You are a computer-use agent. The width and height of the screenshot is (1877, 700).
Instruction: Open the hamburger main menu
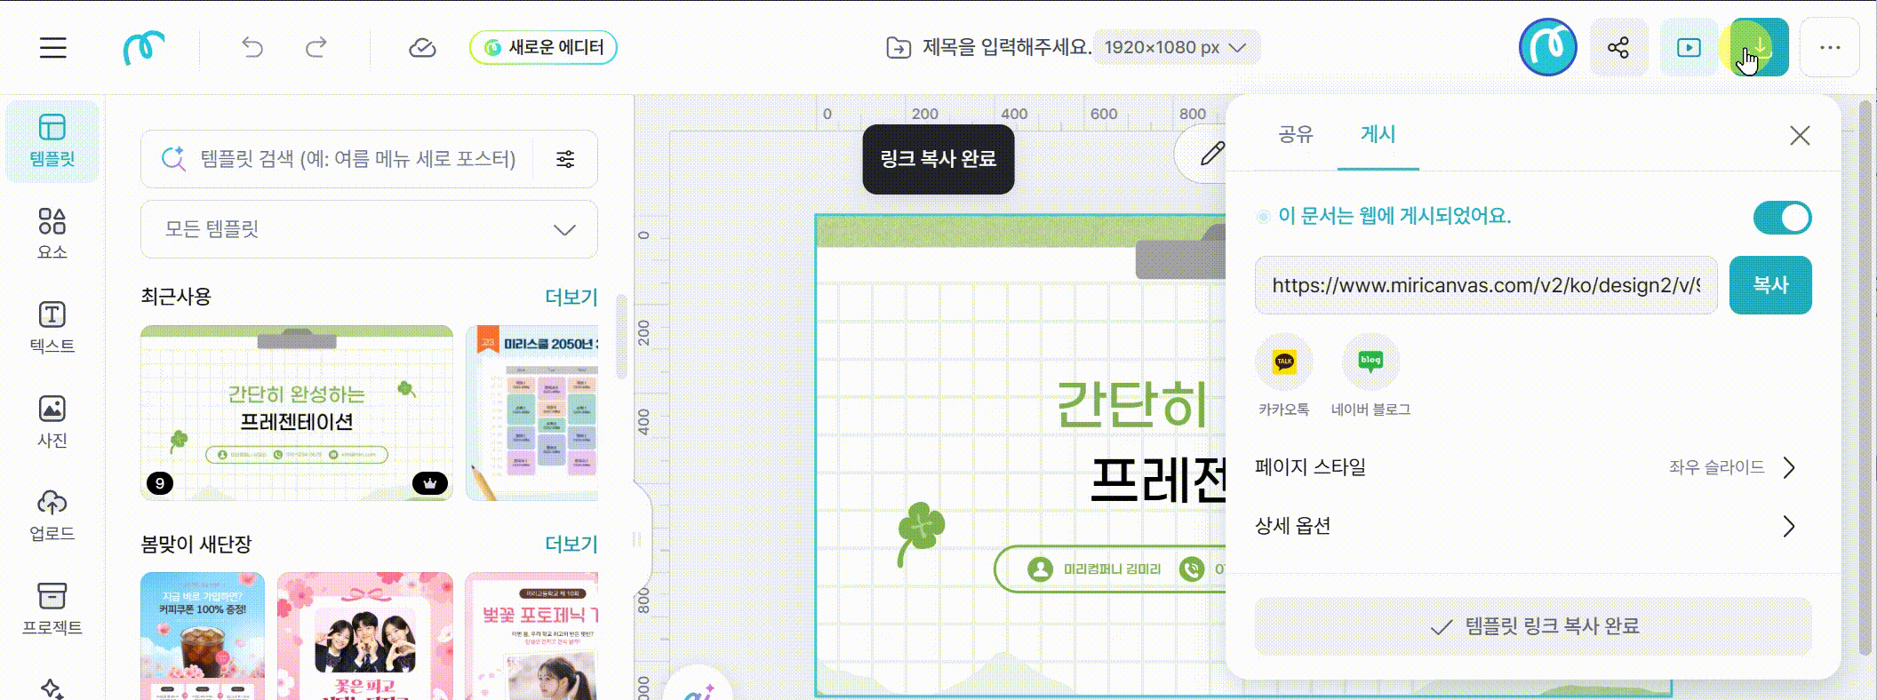52,47
